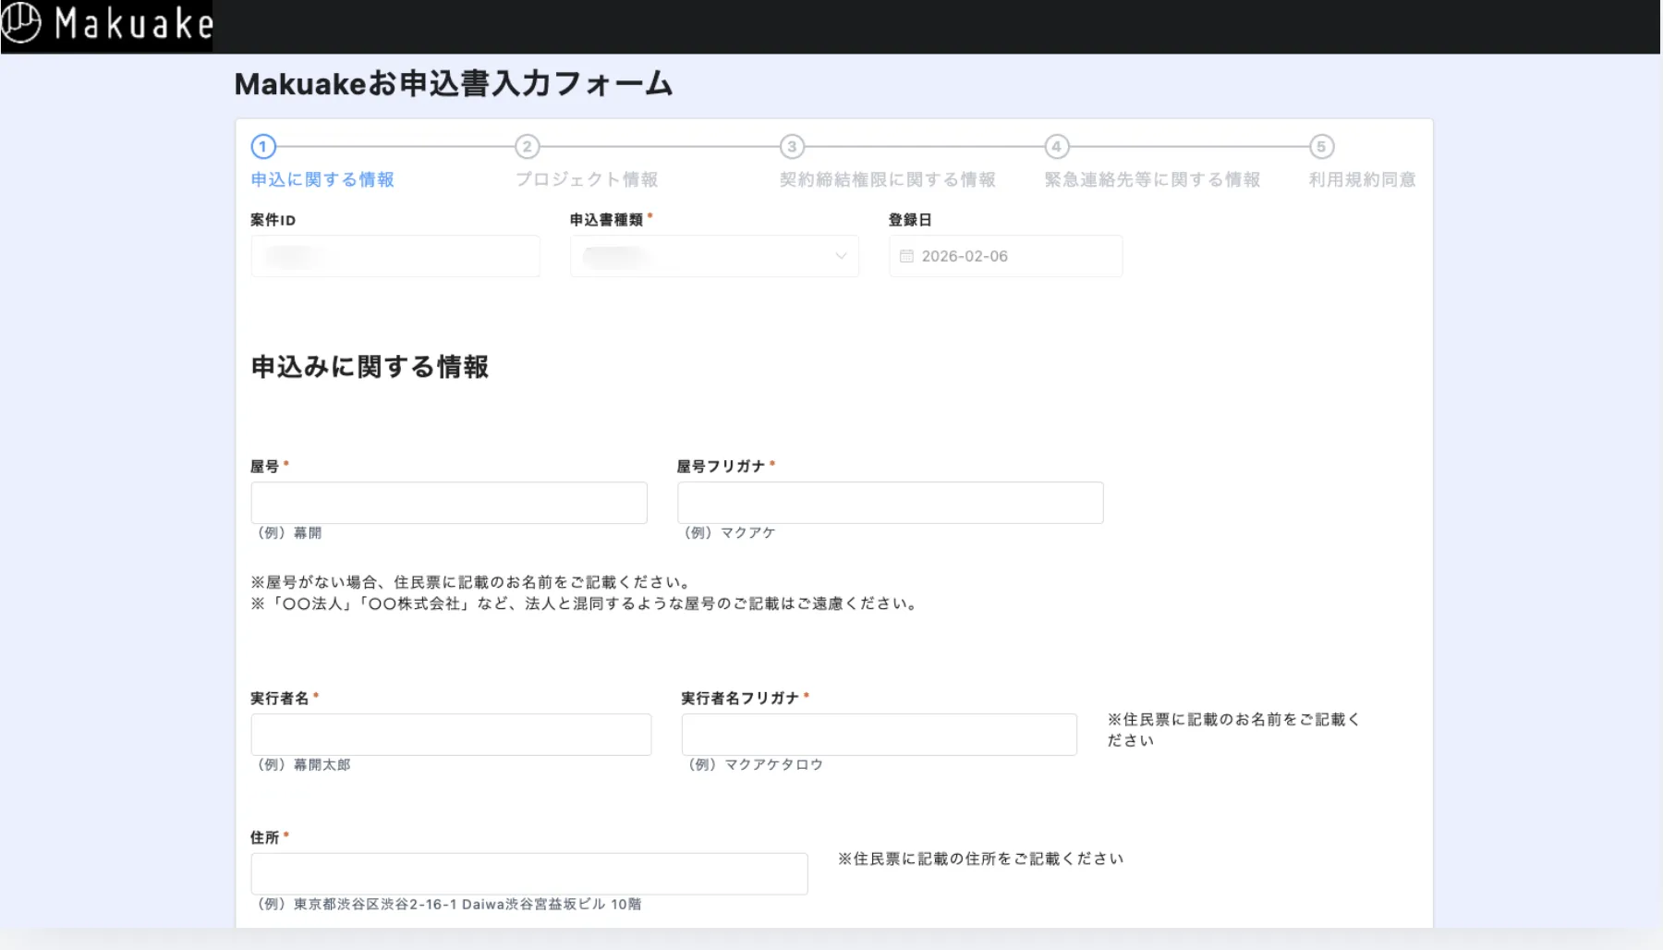This screenshot has width=1663, height=950.
Task: Focus the 実行者名 input field
Action: point(451,735)
